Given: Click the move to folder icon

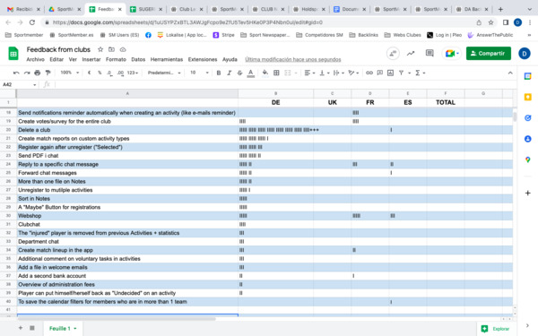Looking at the screenshot, I should (111, 49).
